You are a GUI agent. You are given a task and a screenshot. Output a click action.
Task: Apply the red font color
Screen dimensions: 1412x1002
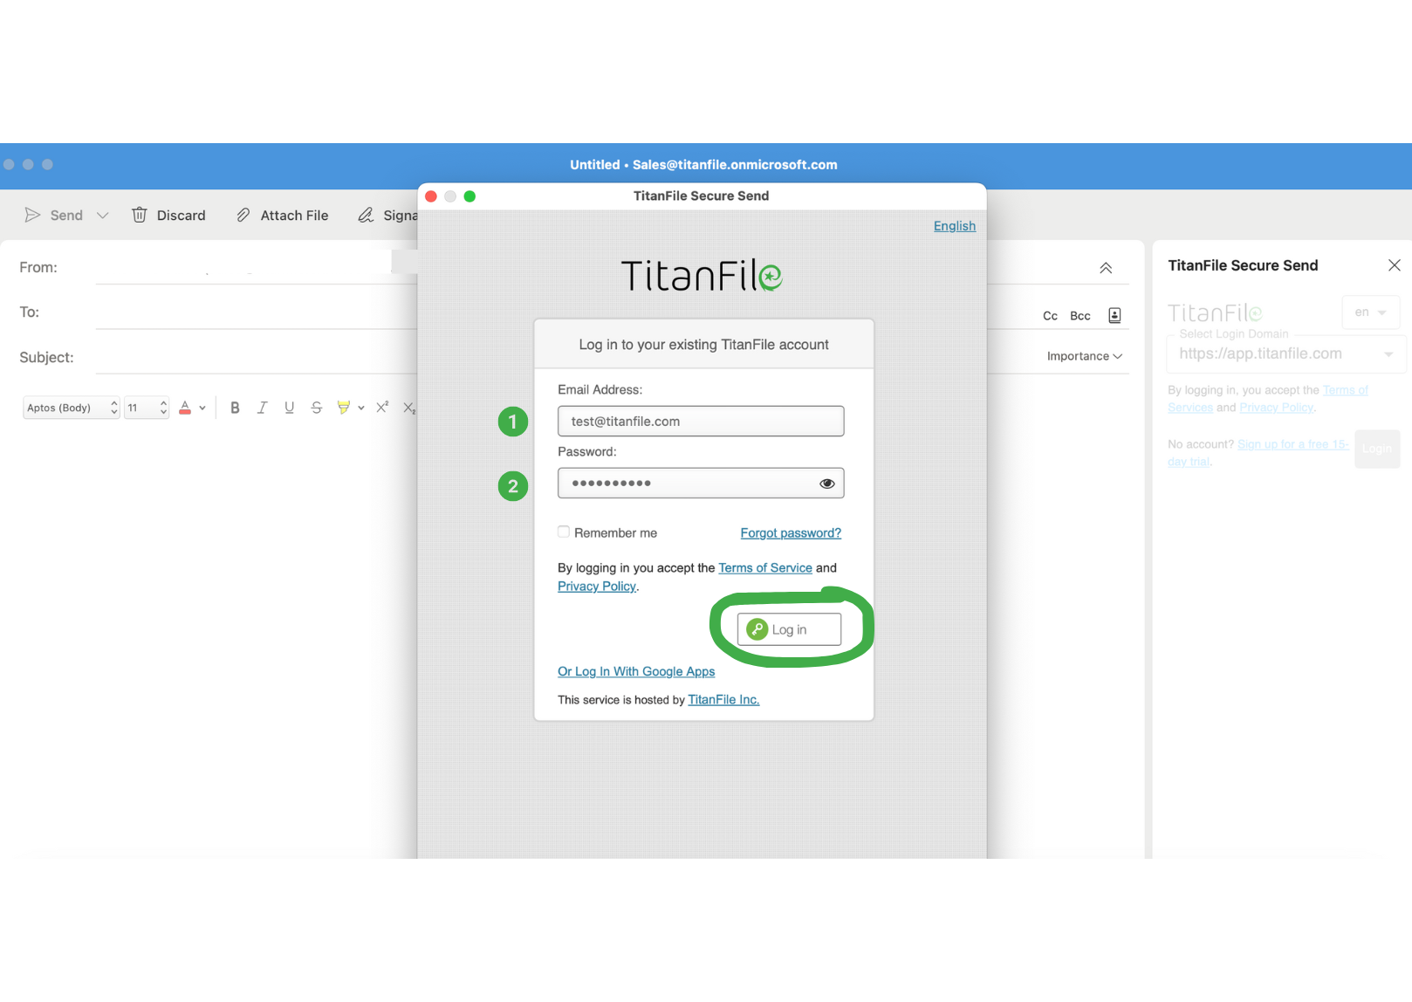point(185,408)
